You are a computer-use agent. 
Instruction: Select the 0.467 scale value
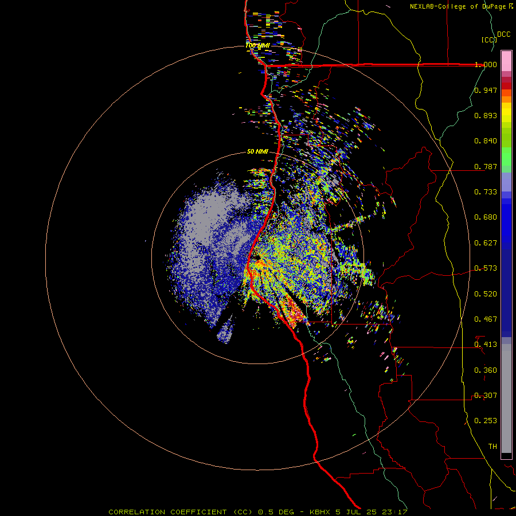[486, 319]
